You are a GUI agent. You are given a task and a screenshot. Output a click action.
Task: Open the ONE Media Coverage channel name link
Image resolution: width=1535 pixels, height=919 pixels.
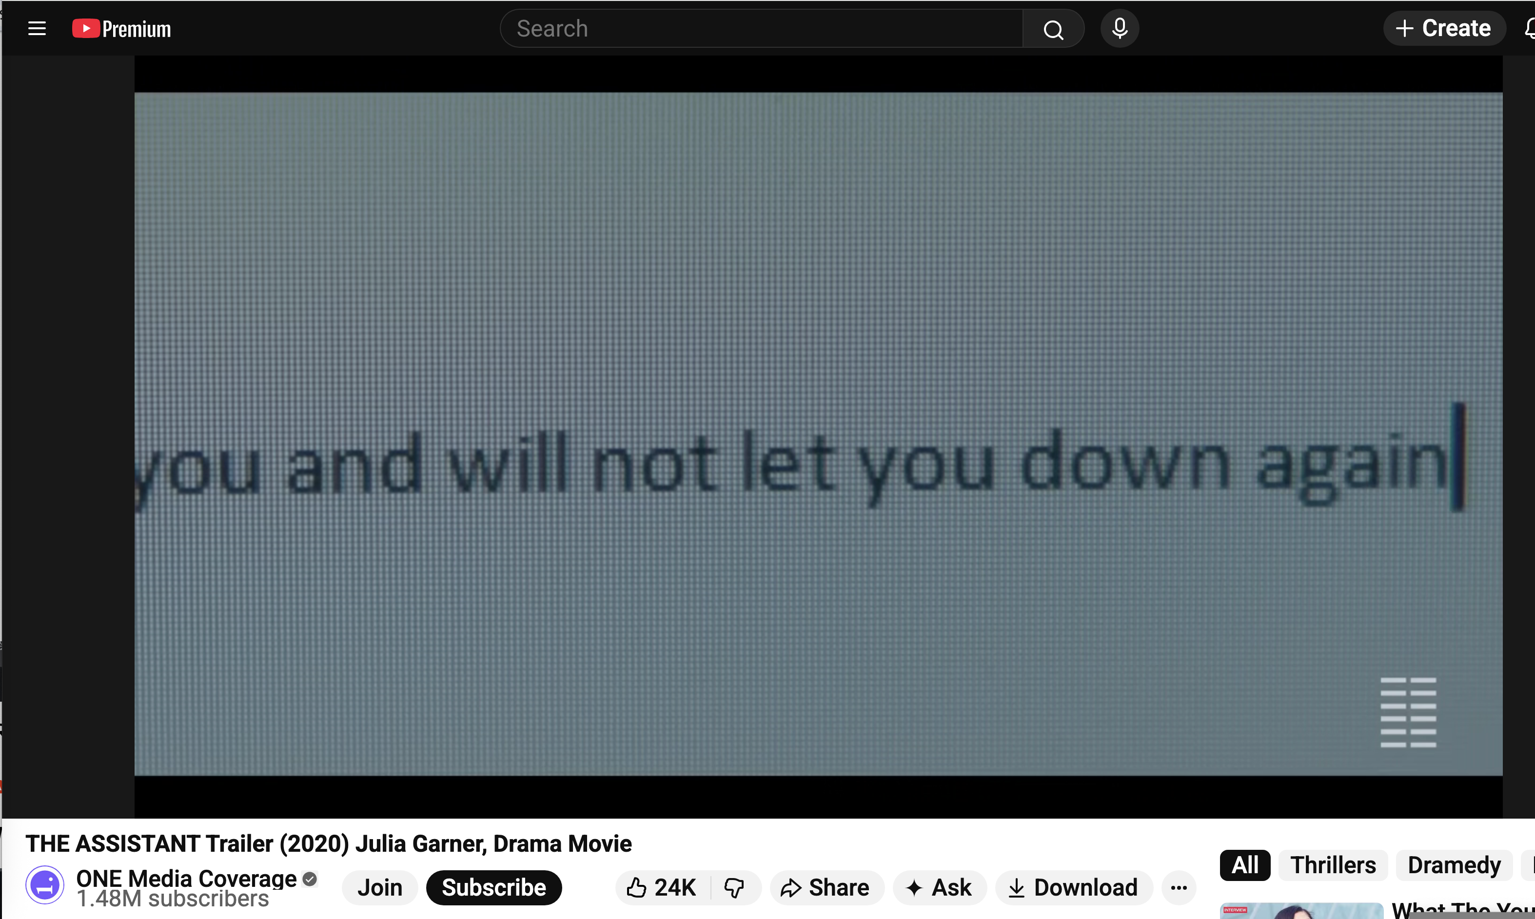186,878
